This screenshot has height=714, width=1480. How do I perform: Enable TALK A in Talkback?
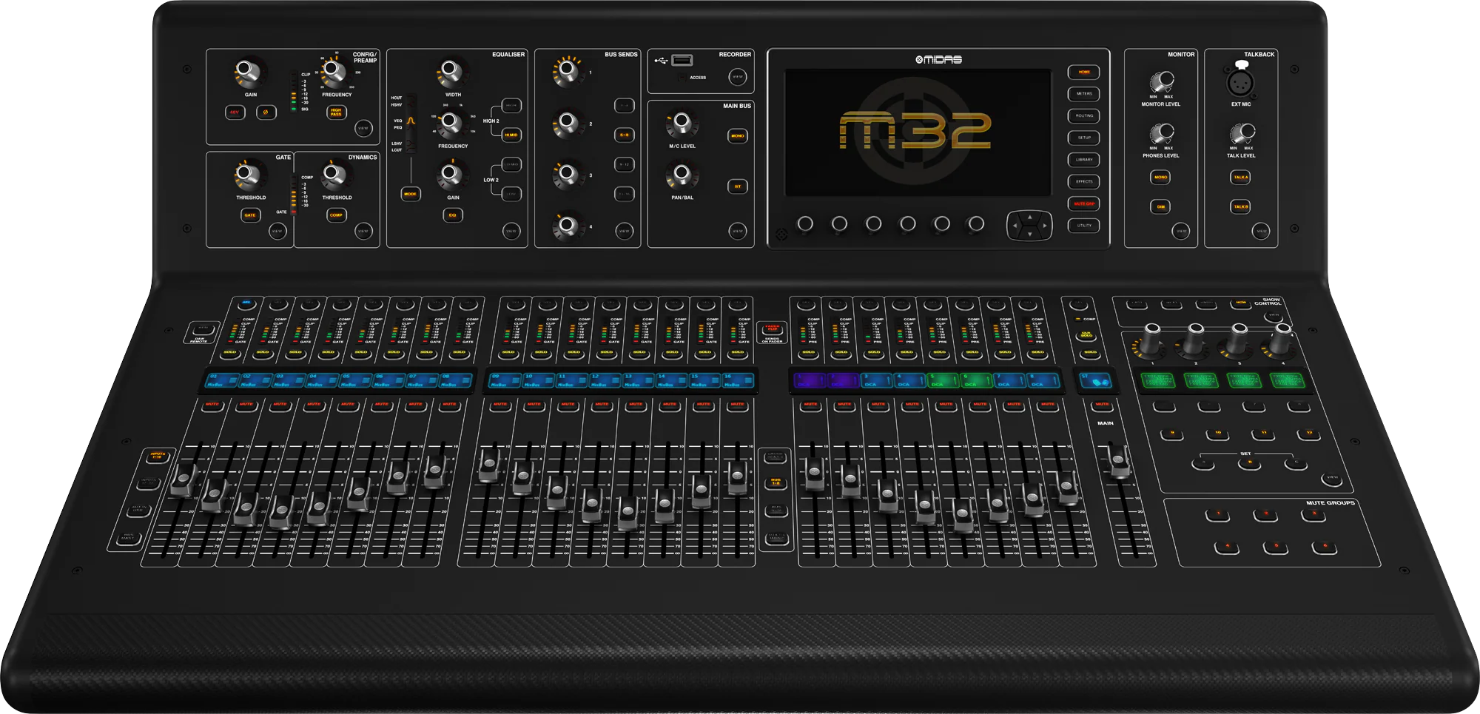(1240, 177)
